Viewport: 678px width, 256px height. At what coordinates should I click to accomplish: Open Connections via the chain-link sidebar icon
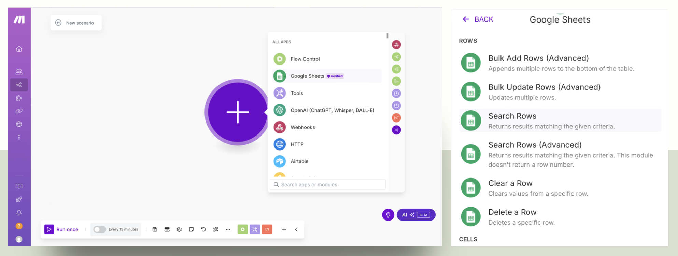[19, 111]
